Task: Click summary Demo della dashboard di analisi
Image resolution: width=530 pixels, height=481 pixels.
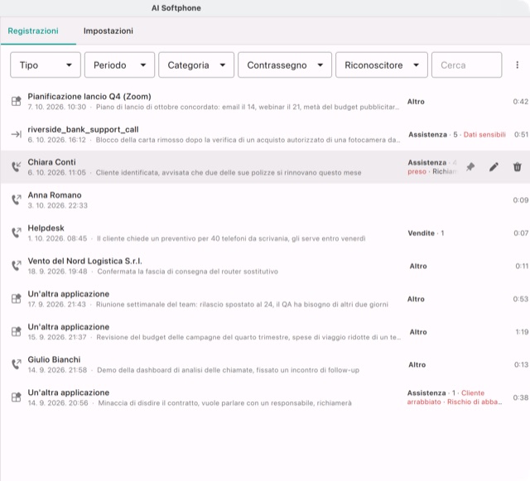Action: click(x=229, y=370)
